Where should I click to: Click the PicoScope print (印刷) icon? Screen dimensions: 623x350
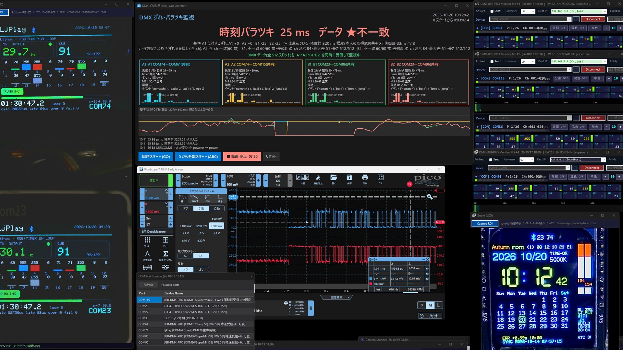tap(365, 179)
